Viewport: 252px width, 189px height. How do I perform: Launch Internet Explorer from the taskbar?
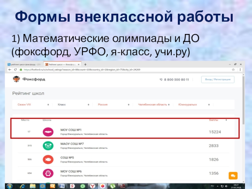tap(23, 186)
